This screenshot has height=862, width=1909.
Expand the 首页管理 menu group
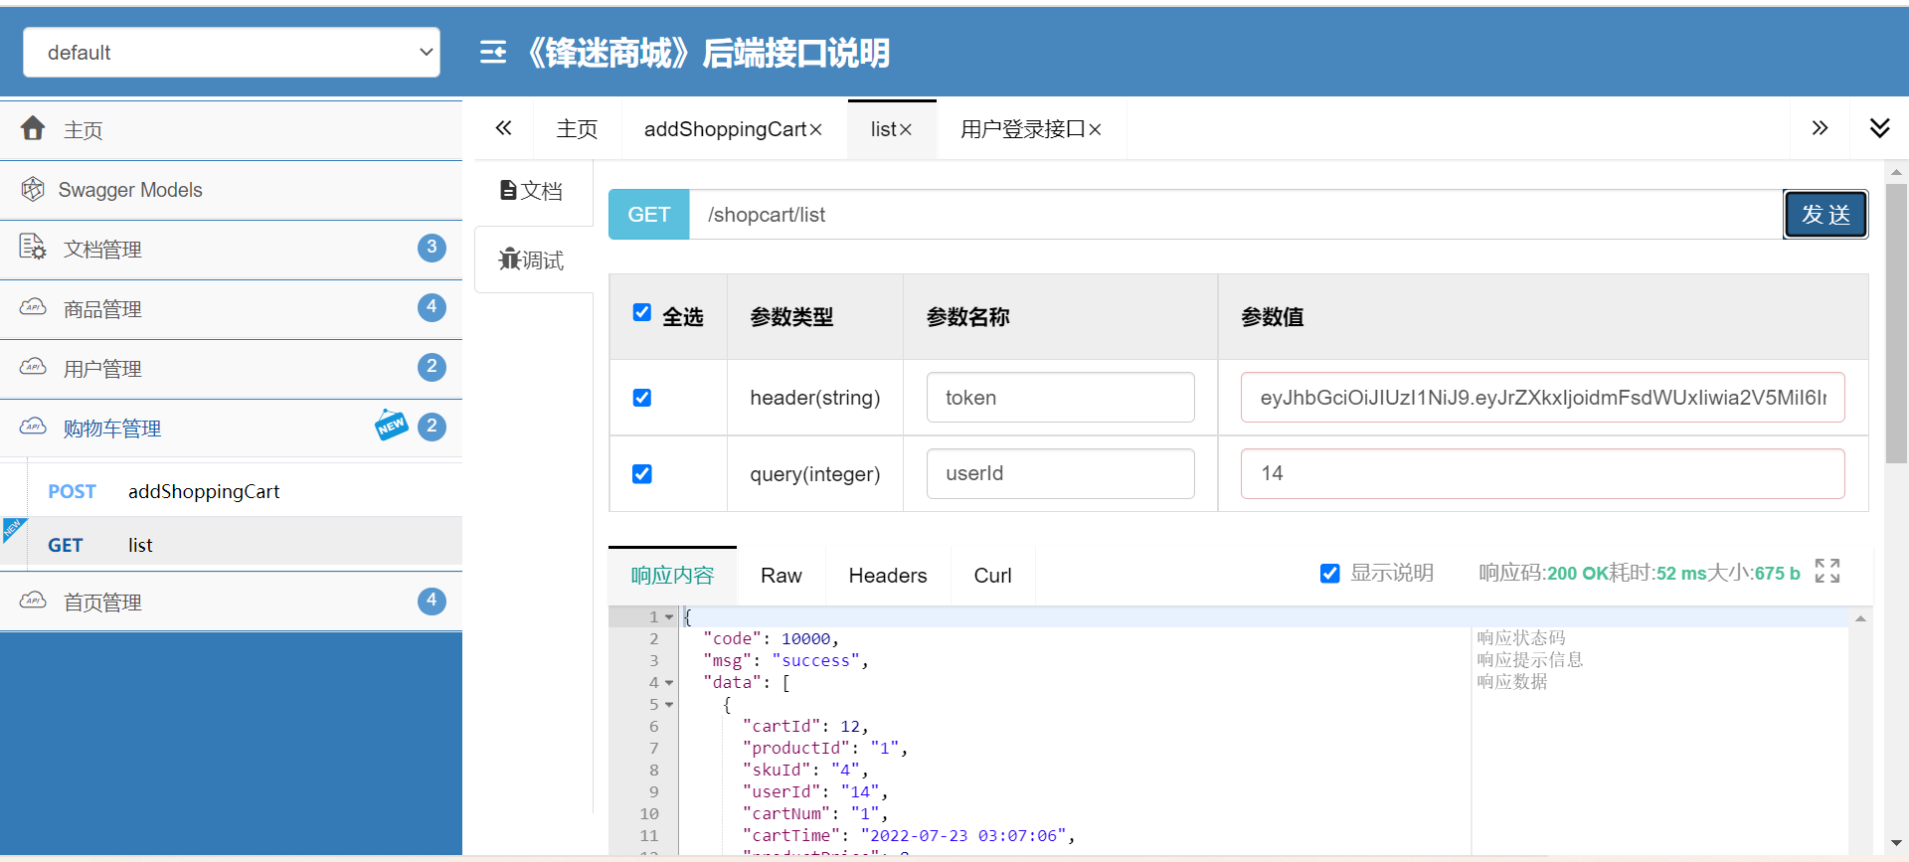(x=231, y=602)
